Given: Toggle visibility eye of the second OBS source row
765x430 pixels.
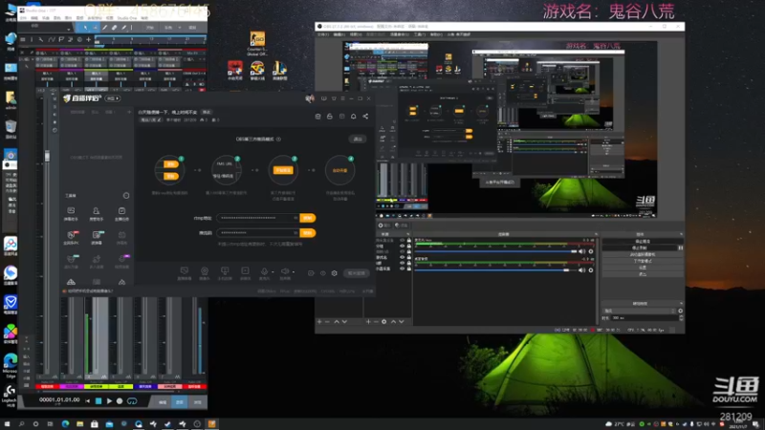Looking at the screenshot, I should pos(403,247).
